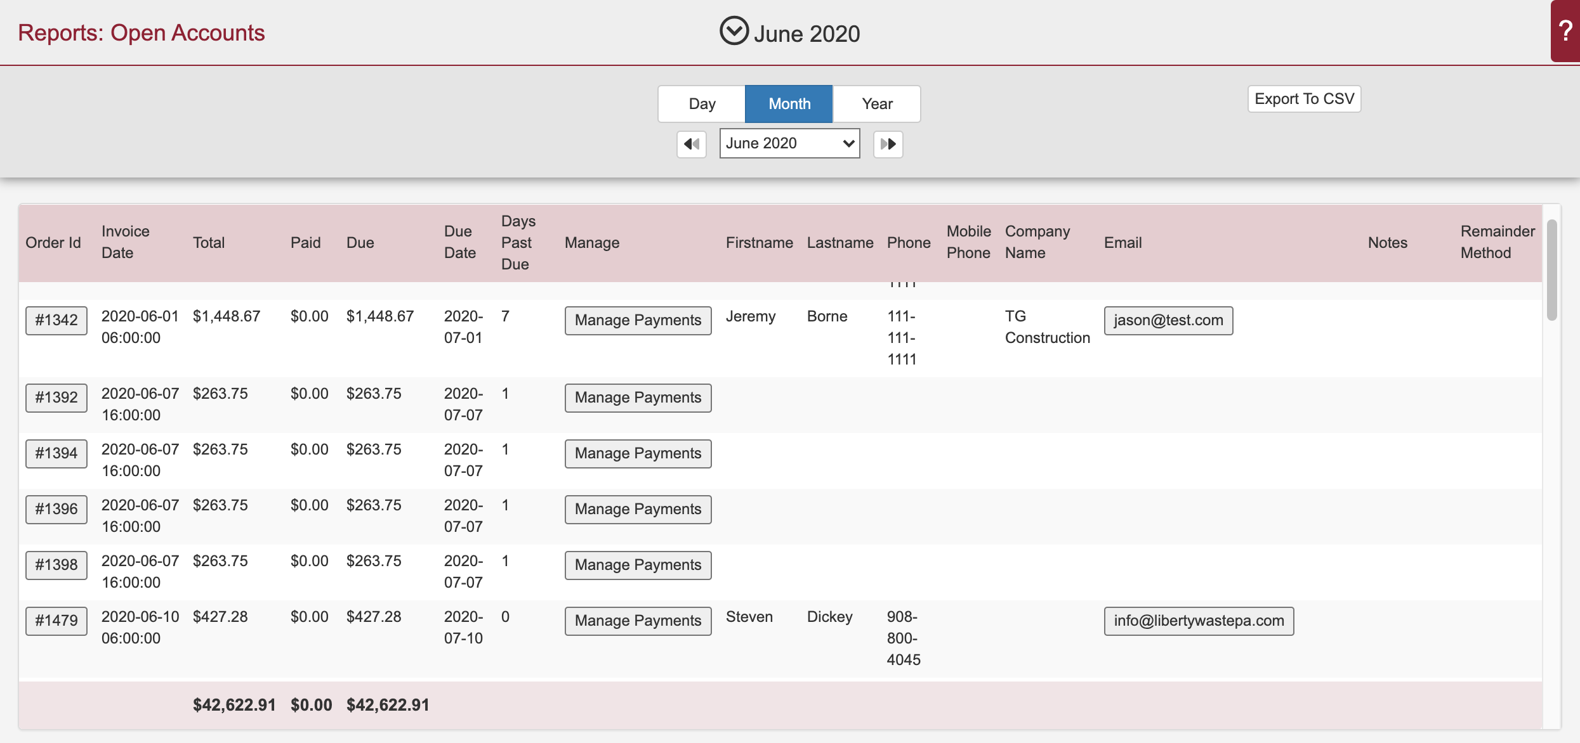The image size is (1580, 743).
Task: Switch to Year view
Action: 876,103
